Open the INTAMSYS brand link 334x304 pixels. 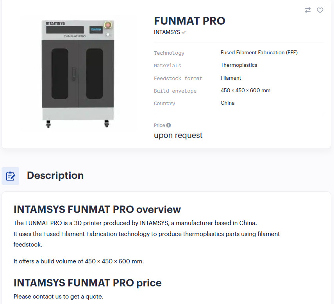(x=166, y=32)
